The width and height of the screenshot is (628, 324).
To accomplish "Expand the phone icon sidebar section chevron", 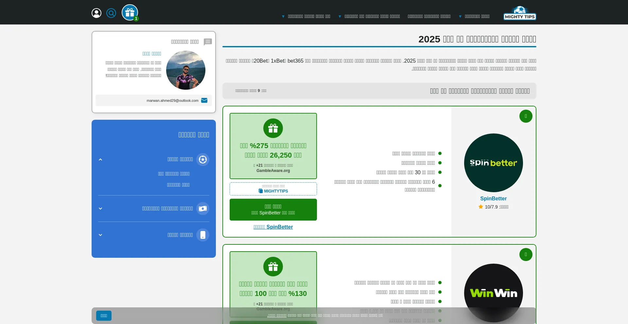I will (x=100, y=235).
